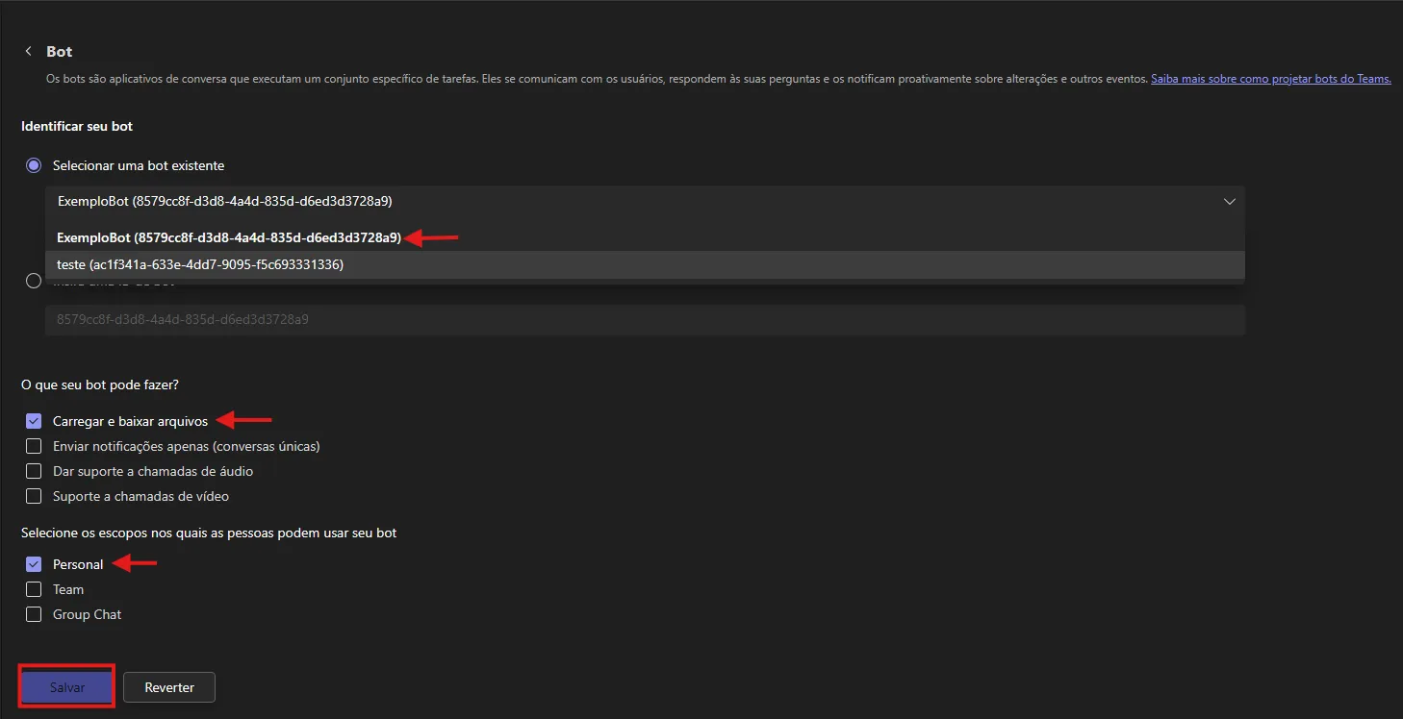1403x719 pixels.
Task: Click the Salvar button
Action: 67,687
